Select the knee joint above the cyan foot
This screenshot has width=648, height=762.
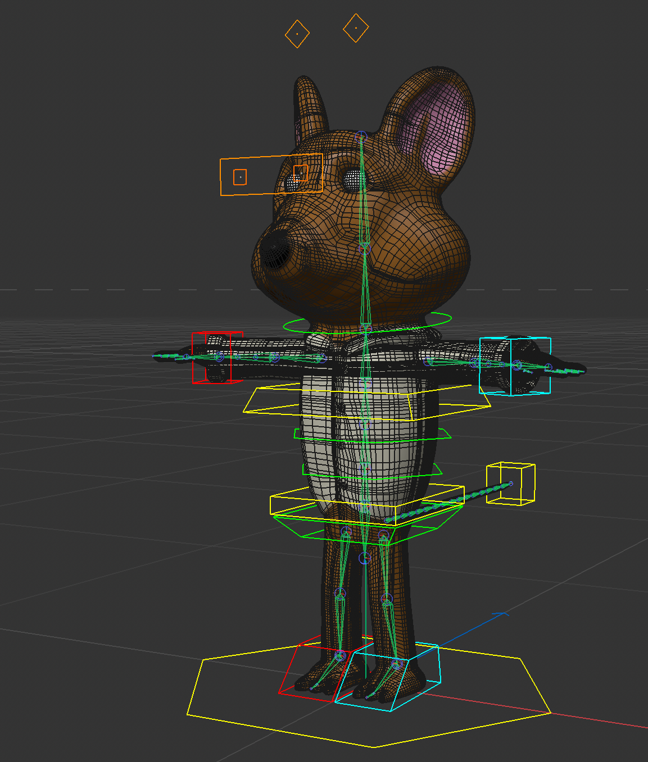point(387,599)
